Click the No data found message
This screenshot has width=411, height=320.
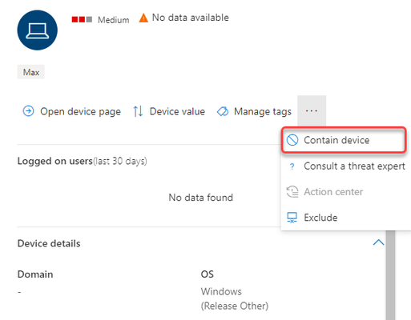(x=201, y=198)
